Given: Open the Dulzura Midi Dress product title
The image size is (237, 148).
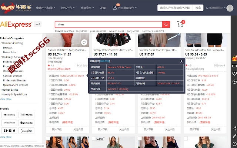Looking at the screenshot, I should tap(67, 50).
